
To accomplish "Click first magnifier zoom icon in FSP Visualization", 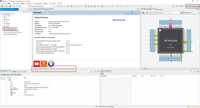I will coord(151,13).
